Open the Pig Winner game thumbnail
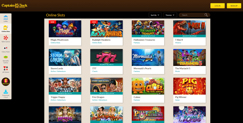The image size is (243, 123). click(x=190, y=86)
